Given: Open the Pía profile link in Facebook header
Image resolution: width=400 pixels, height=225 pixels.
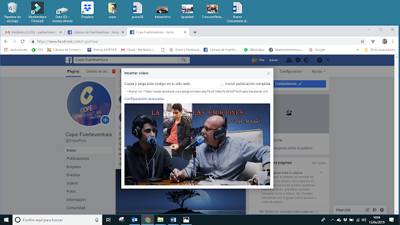Looking at the screenshot, I should (258, 60).
